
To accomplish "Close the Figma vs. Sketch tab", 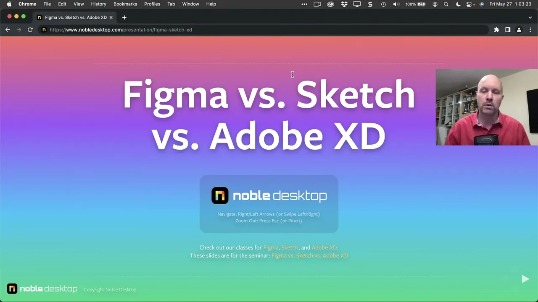I will pyautogui.click(x=111, y=18).
